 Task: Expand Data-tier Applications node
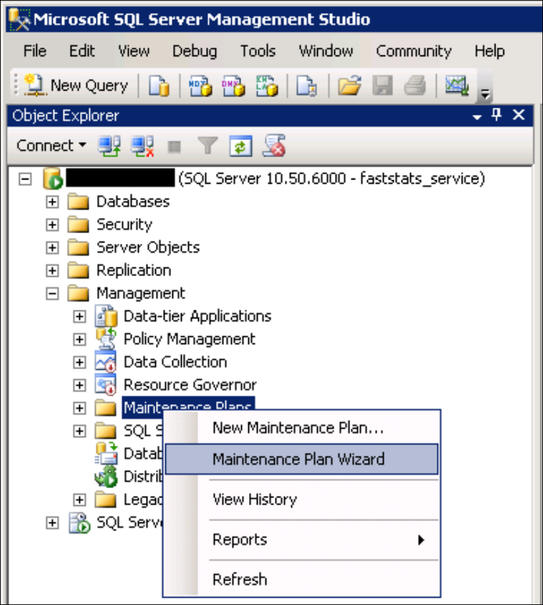click(79, 316)
